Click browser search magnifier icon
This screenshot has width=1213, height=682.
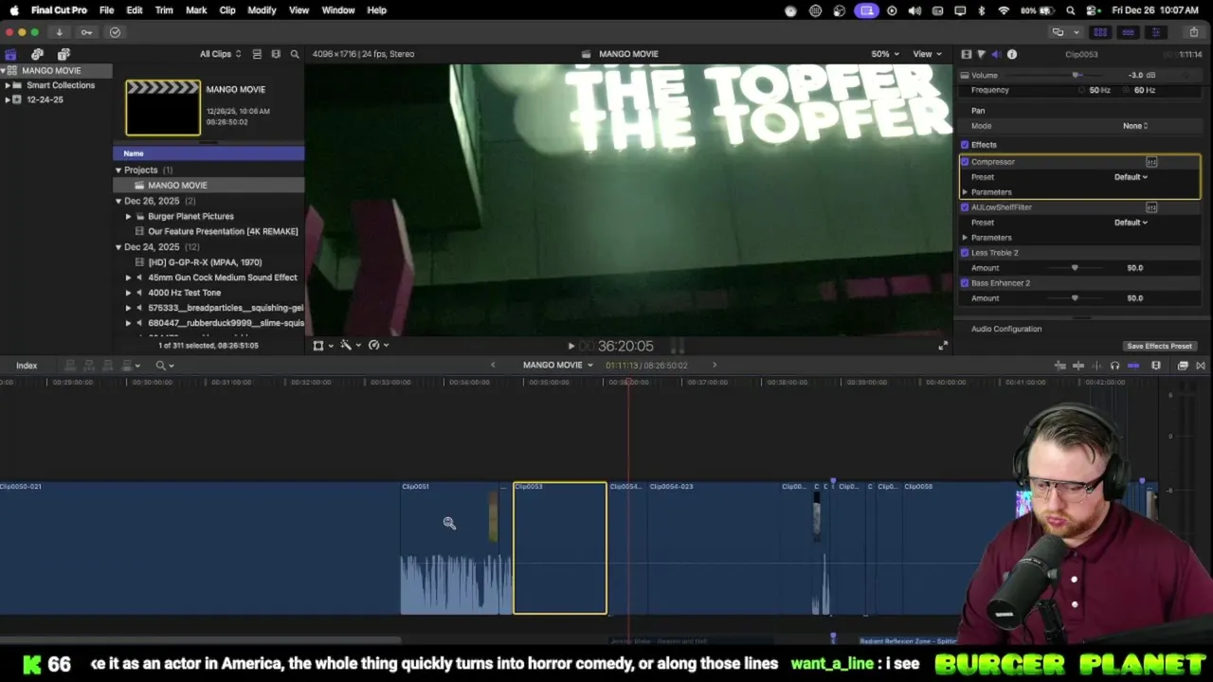coord(295,54)
